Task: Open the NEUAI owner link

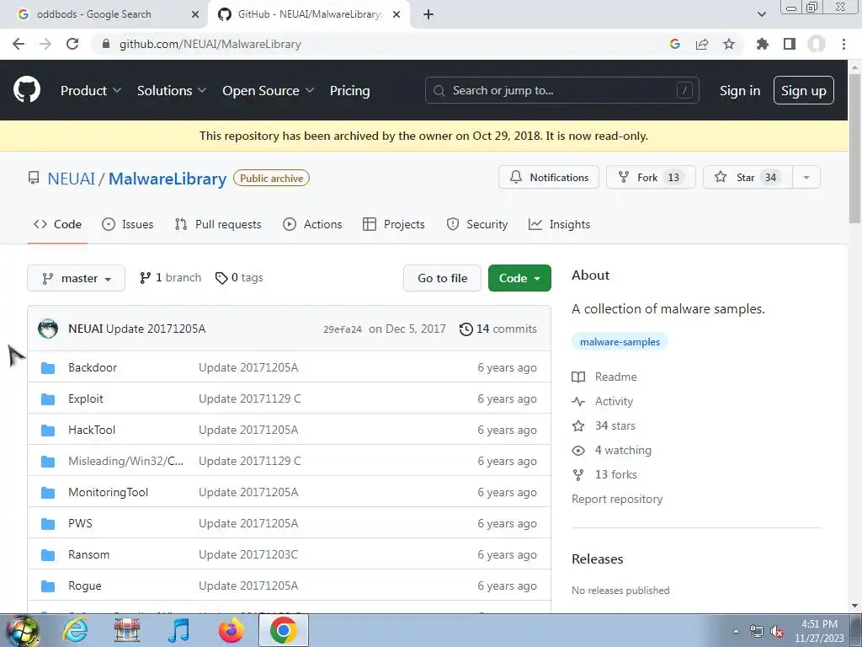Action: [x=71, y=179]
